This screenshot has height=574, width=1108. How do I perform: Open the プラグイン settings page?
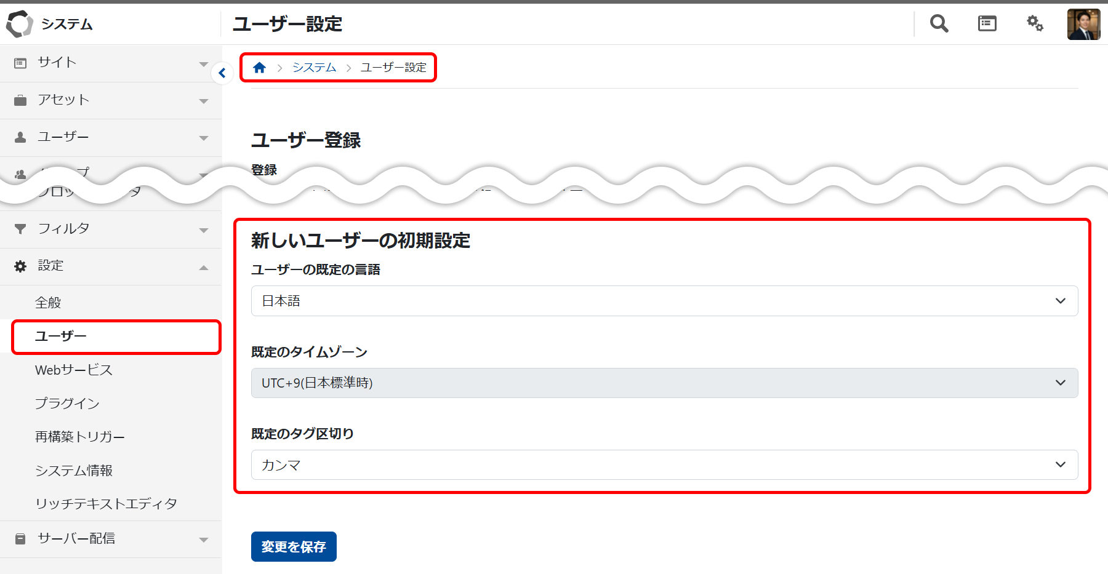pyautogui.click(x=67, y=404)
